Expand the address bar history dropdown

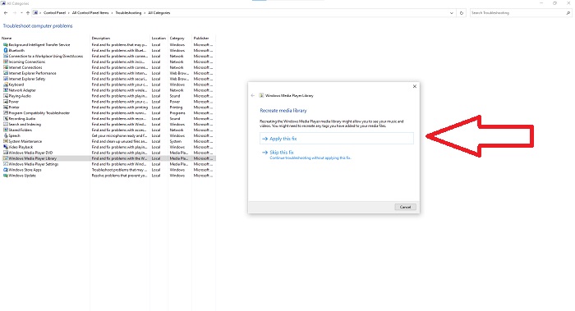click(x=452, y=13)
